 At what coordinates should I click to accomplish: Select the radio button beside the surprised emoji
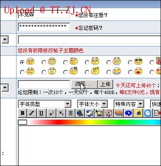87,63
